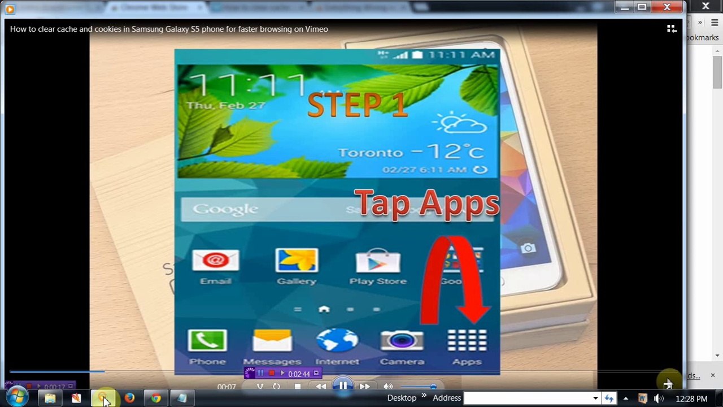Screen dimensions: 723x407
Task: Click the fast forward button in player
Action: pyautogui.click(x=365, y=387)
